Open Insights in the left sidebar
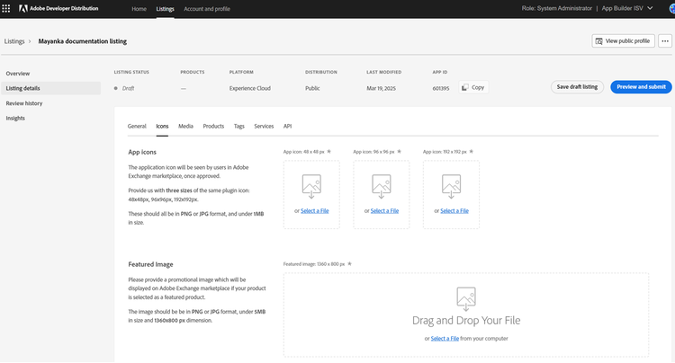This screenshot has width=675, height=363. 15,118
